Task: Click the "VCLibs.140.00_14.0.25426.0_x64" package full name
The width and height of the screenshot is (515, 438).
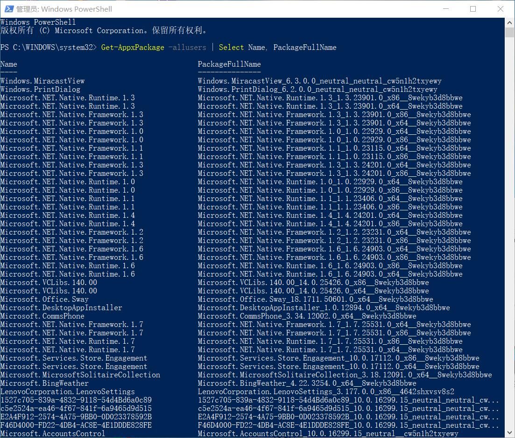Action: [x=313, y=291]
